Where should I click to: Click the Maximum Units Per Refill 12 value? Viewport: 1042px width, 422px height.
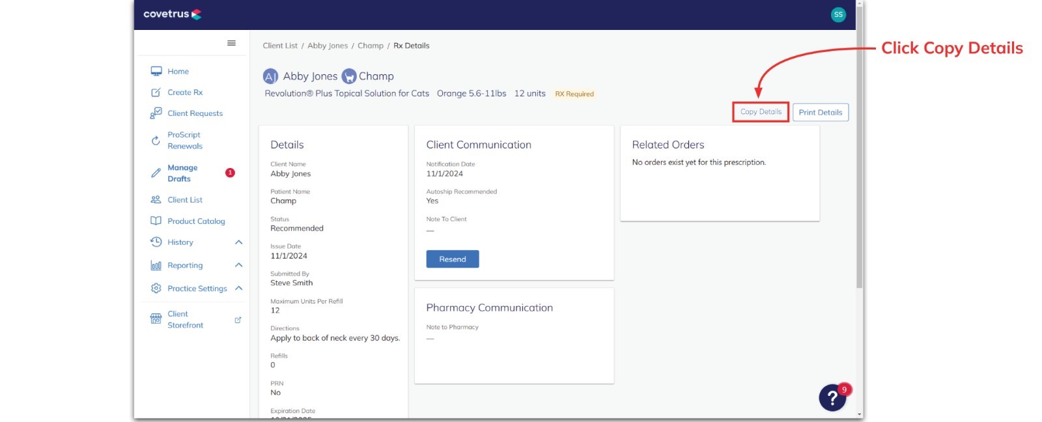275,310
